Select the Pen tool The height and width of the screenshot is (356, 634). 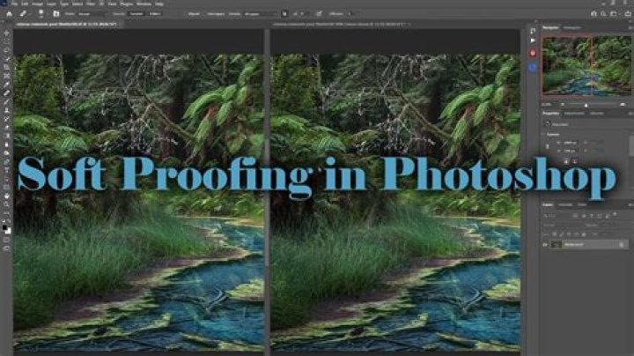(6, 162)
